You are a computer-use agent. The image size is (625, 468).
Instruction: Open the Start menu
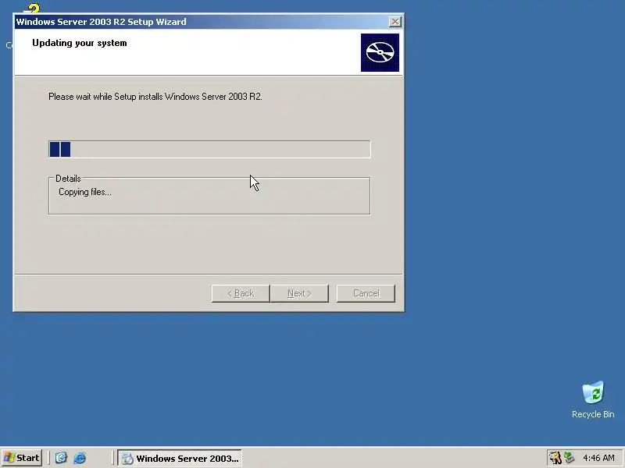click(x=22, y=458)
